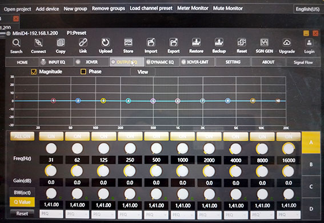Toggle the Magnitude checkbox
Screen dimensions: 324x223
point(34,71)
